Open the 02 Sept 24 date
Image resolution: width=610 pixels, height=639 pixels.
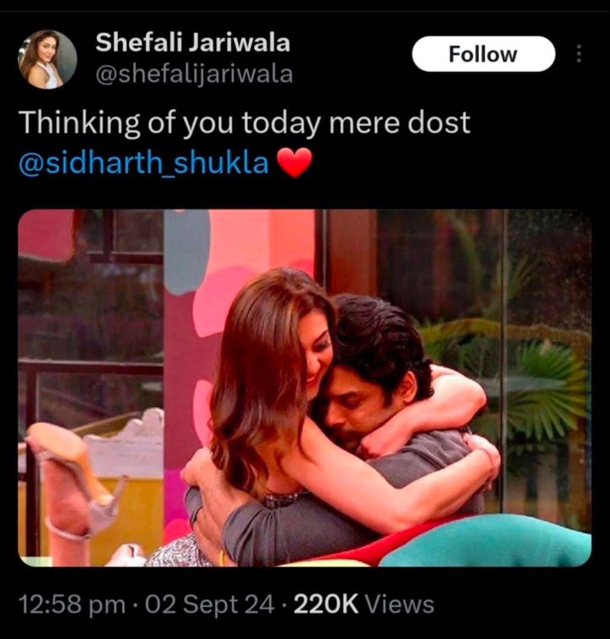click(209, 604)
